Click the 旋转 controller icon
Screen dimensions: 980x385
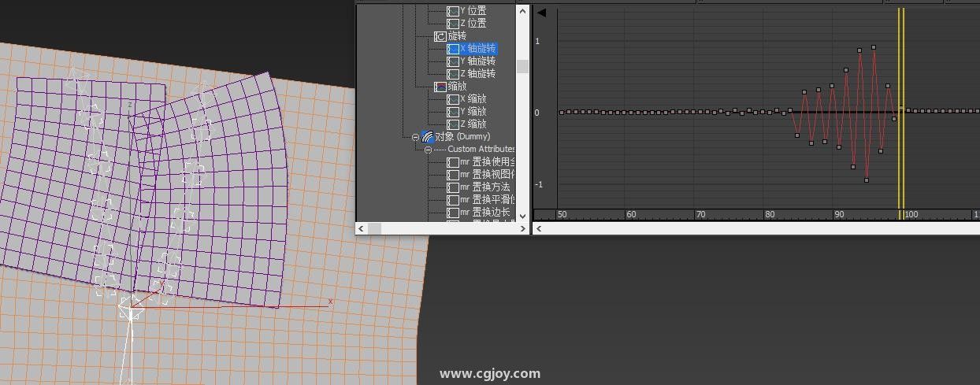tap(440, 36)
